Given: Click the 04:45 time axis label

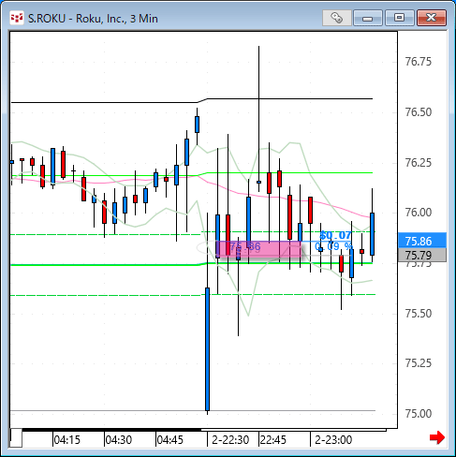Looking at the screenshot, I should [170, 440].
